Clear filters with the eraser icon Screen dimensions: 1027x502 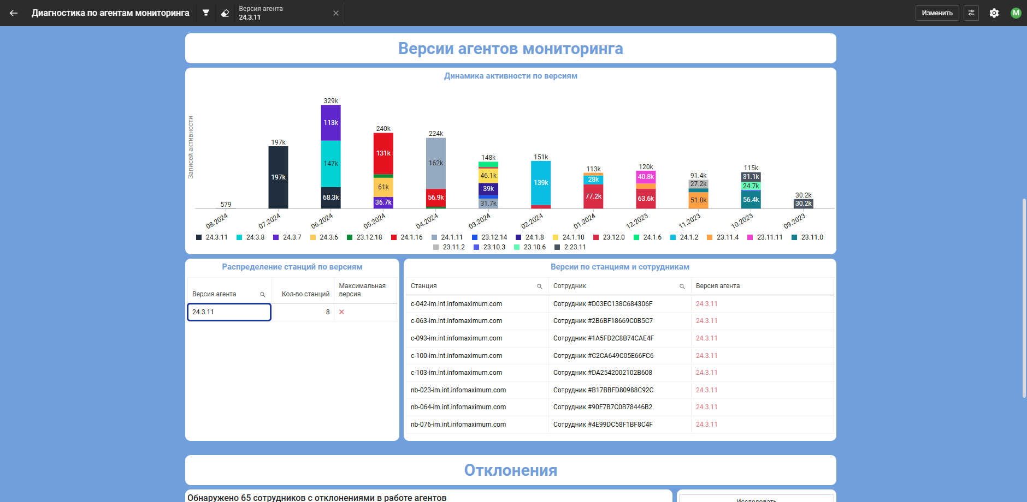[x=225, y=13]
